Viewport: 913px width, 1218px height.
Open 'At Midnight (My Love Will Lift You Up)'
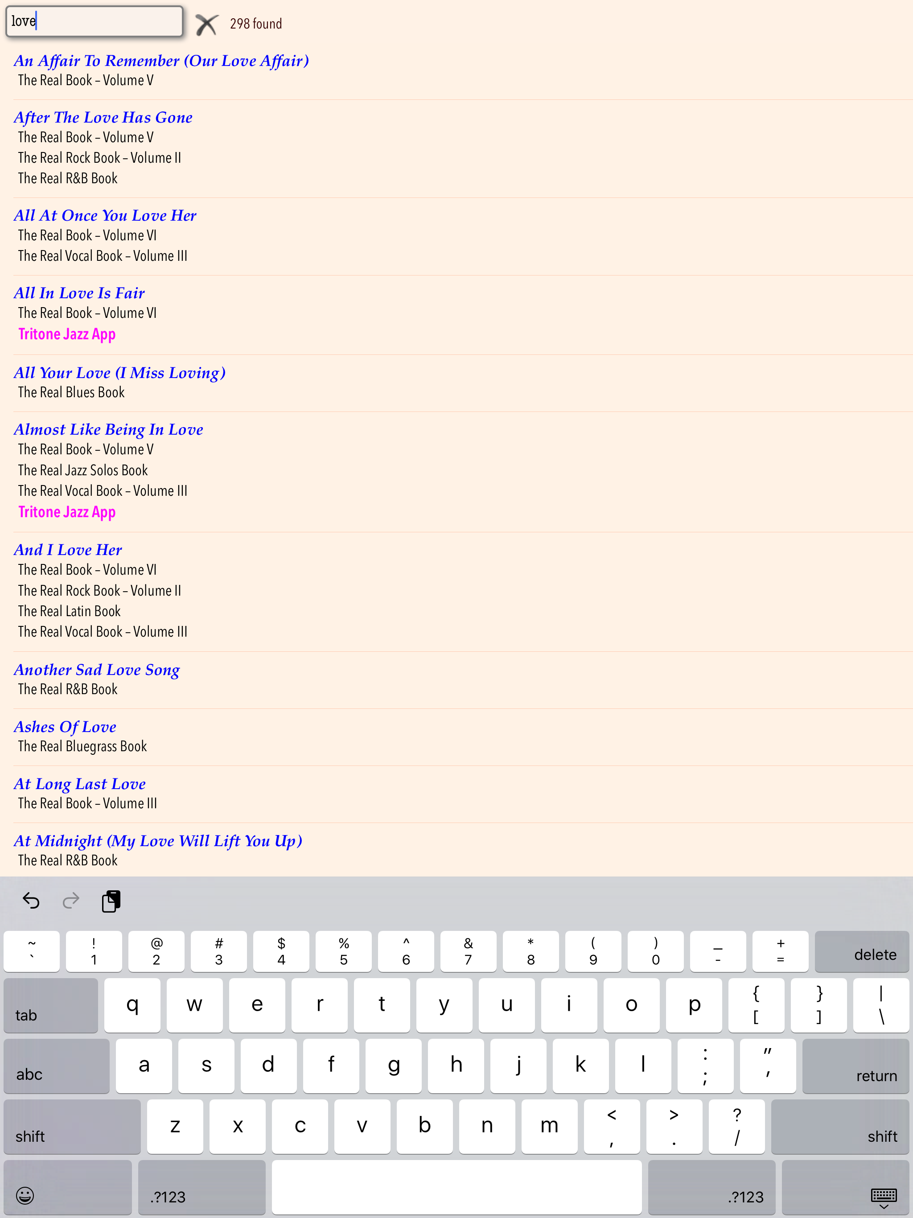(x=158, y=841)
